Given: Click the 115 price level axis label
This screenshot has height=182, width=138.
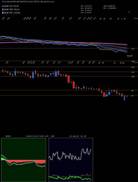Looking at the screenshot, I should (133, 73).
